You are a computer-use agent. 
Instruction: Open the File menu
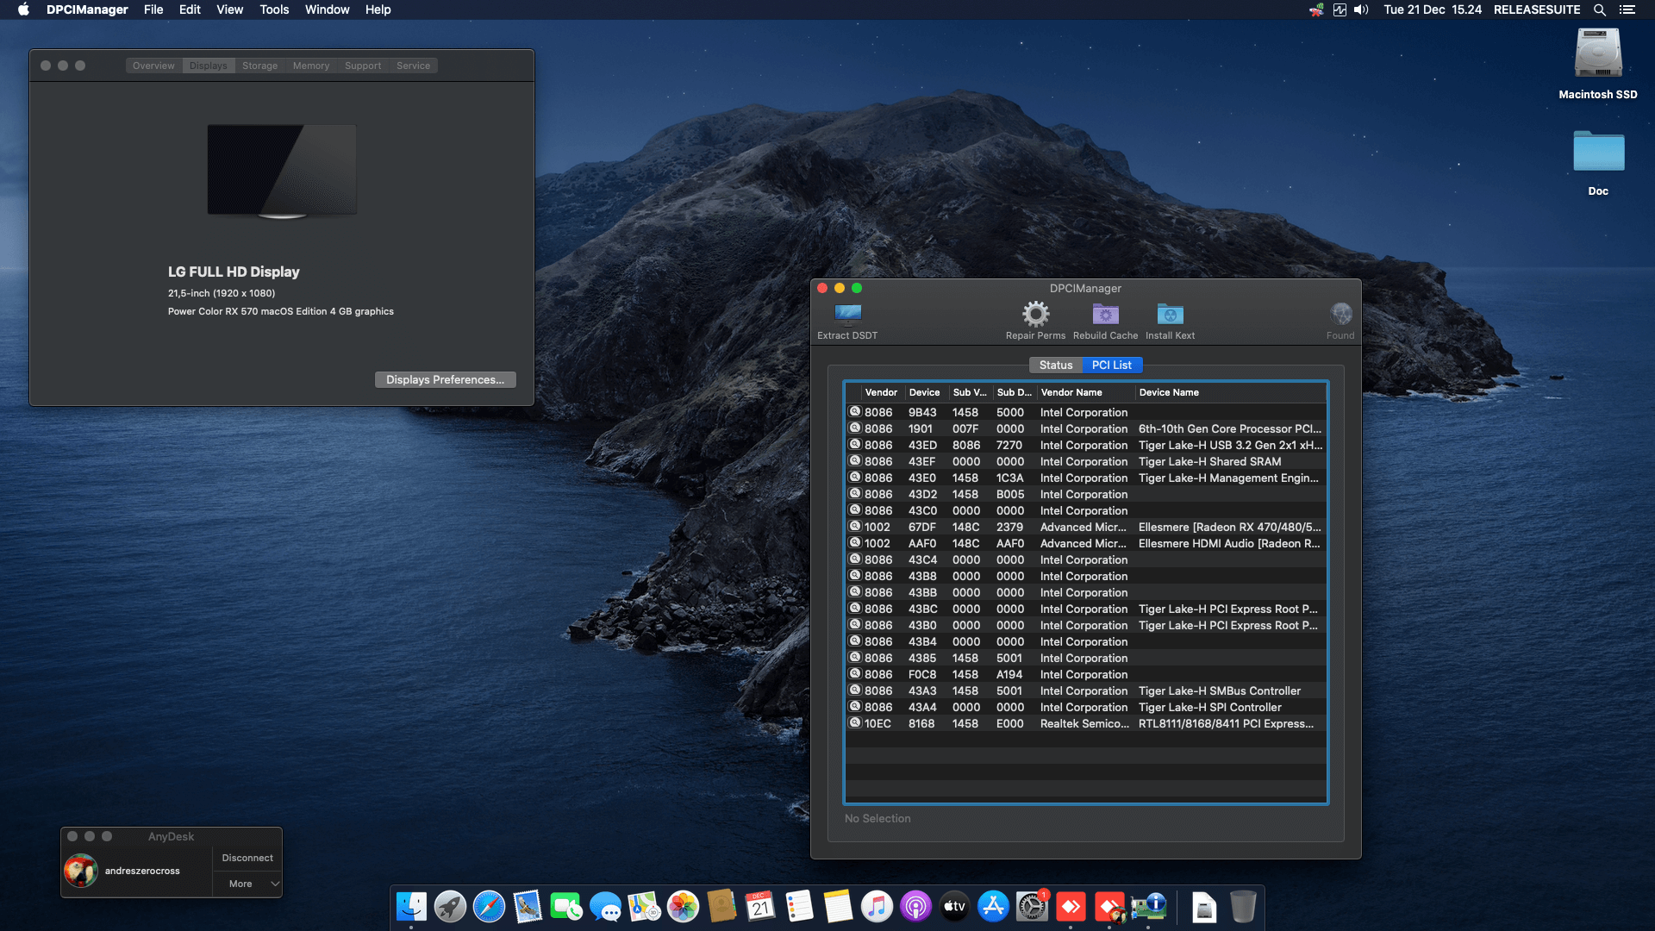tap(153, 9)
